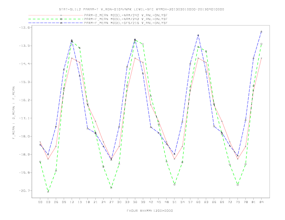Click the x-axis tick label 18
This screenshot has height=220, width=285.
point(87,202)
